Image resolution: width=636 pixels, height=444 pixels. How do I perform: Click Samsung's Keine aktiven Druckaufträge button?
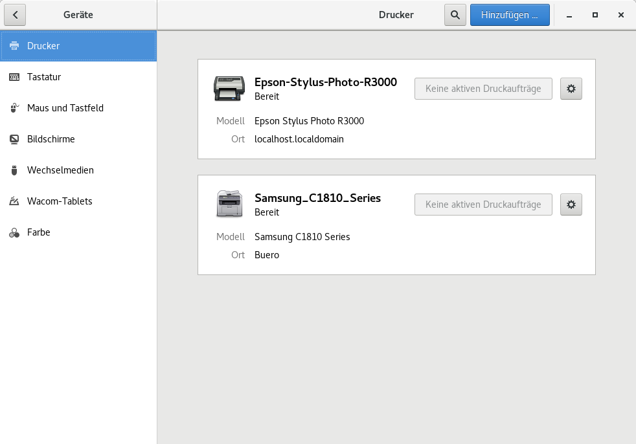(x=483, y=205)
